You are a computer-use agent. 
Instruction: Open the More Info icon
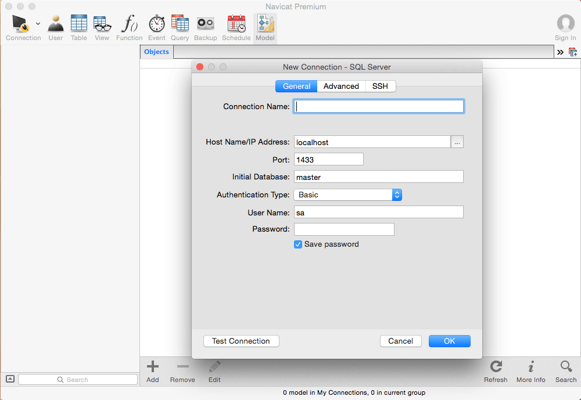[531, 367]
